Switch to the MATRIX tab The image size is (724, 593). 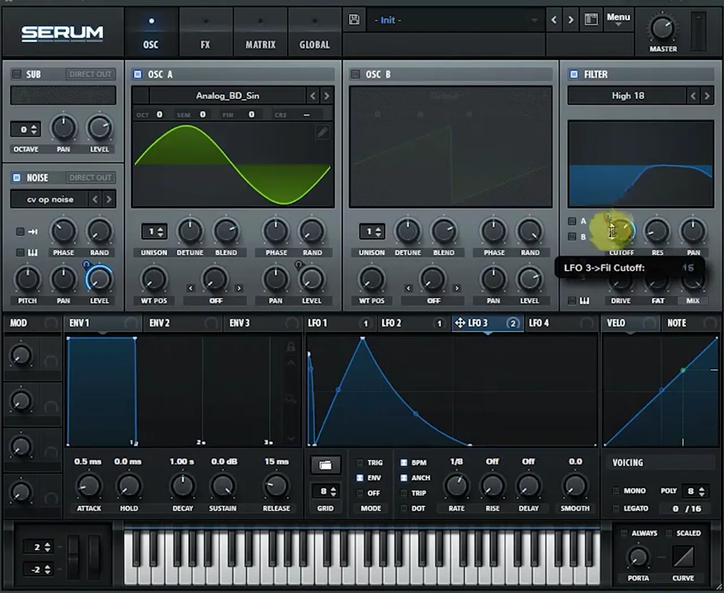tap(260, 34)
